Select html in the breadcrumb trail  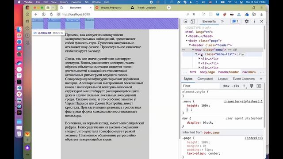click(193, 72)
